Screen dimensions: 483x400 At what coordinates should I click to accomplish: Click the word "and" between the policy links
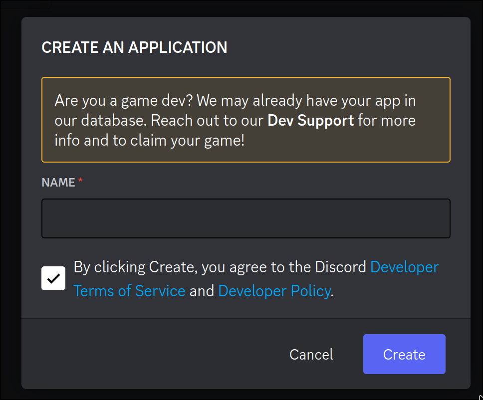tap(202, 291)
